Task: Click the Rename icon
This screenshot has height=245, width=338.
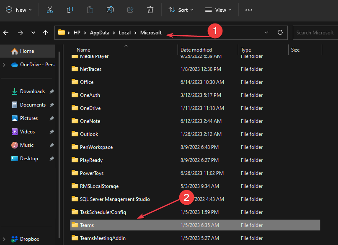Action: (110, 10)
